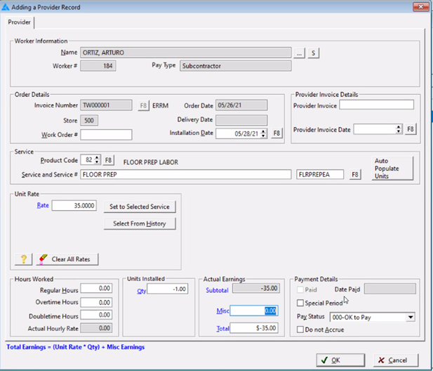The image size is (433, 371).
Task: Click the Rate label link
Action: [44, 206]
